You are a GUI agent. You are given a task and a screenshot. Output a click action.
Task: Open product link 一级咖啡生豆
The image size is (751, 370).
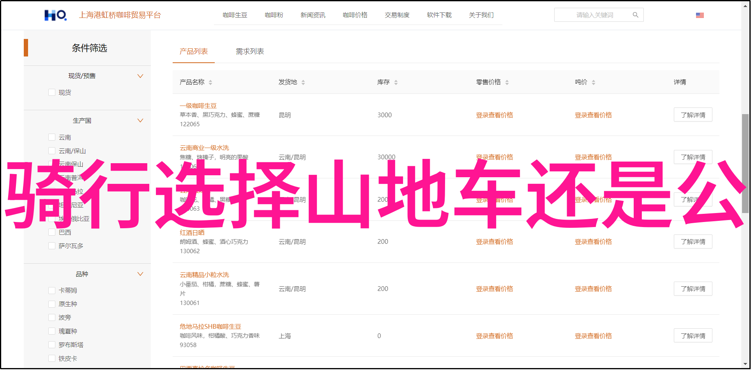click(x=198, y=106)
